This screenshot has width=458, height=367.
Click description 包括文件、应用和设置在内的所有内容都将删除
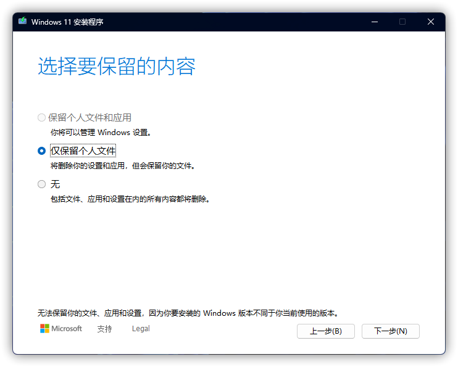(130, 199)
